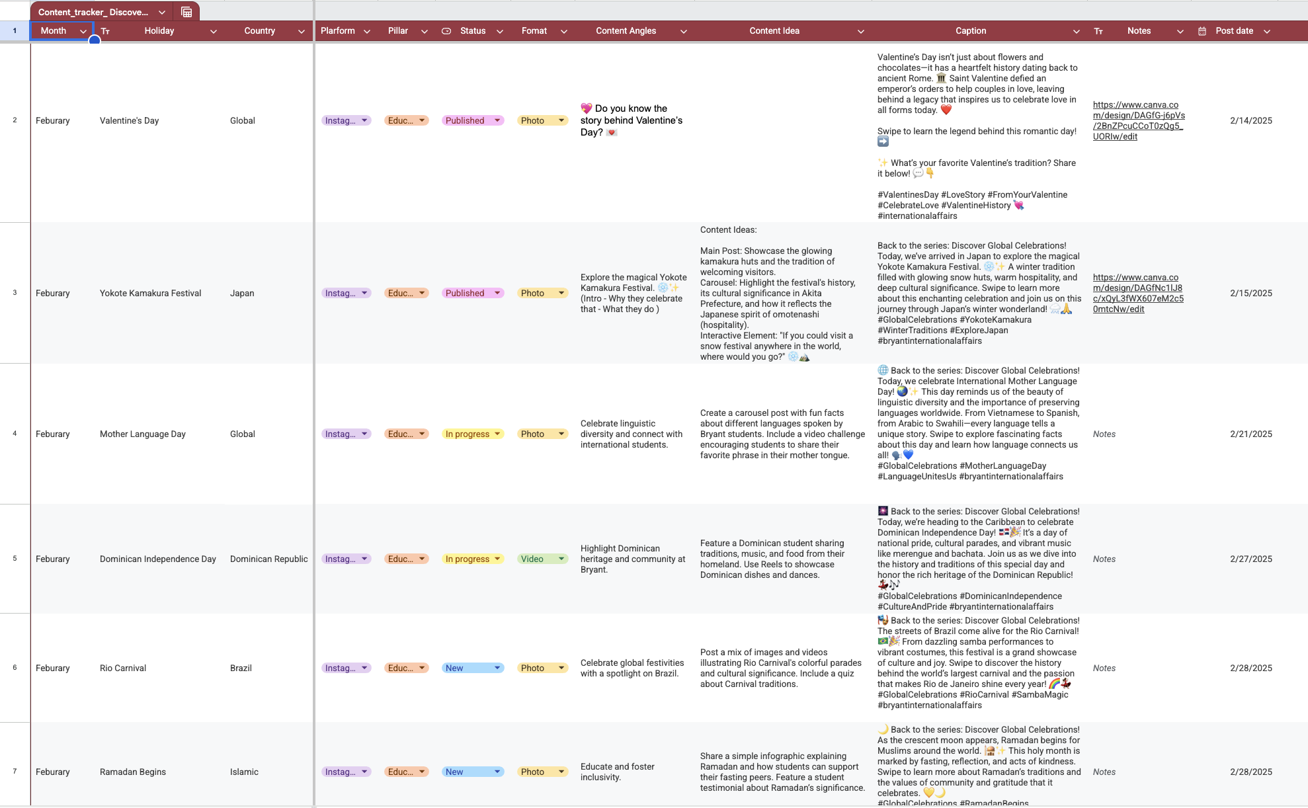1308x808 pixels.
Task: Change Mother Language Day In progress status
Action: click(472, 434)
